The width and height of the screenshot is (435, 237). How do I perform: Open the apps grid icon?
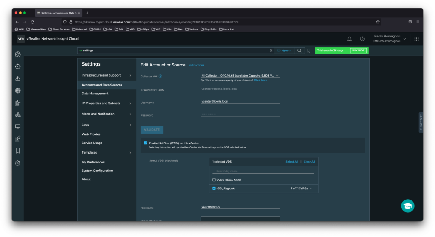coord(416,39)
